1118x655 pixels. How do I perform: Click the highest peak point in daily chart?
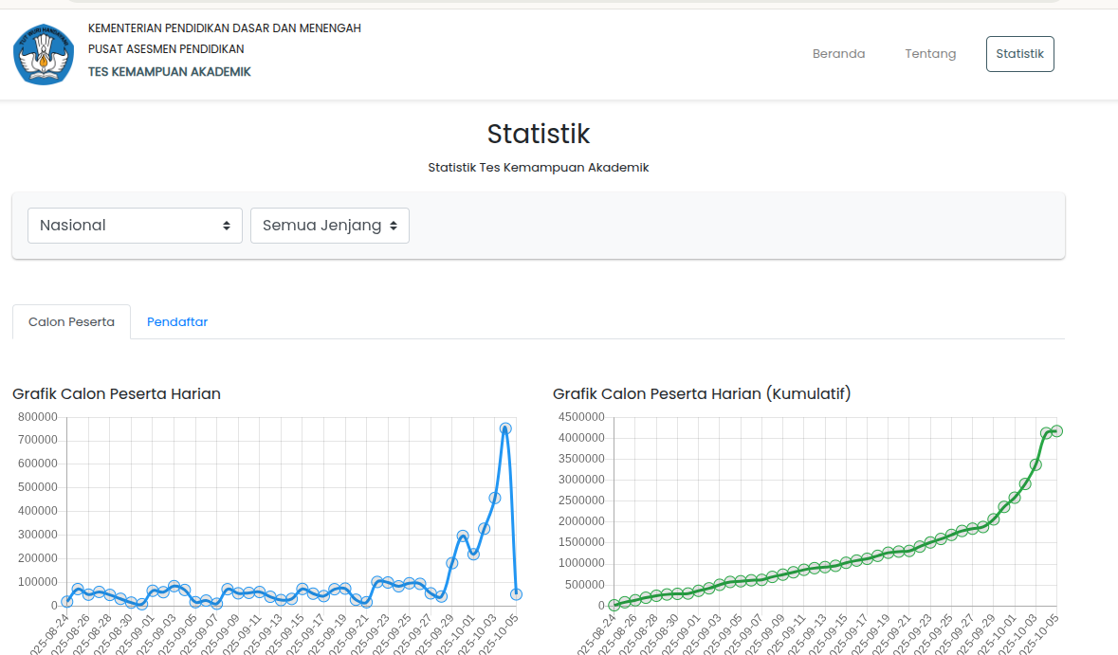505,428
